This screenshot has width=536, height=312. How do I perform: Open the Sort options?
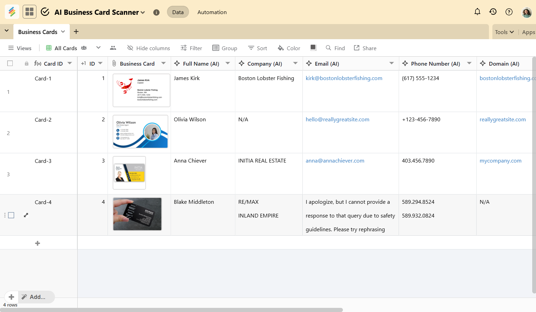tap(257, 48)
